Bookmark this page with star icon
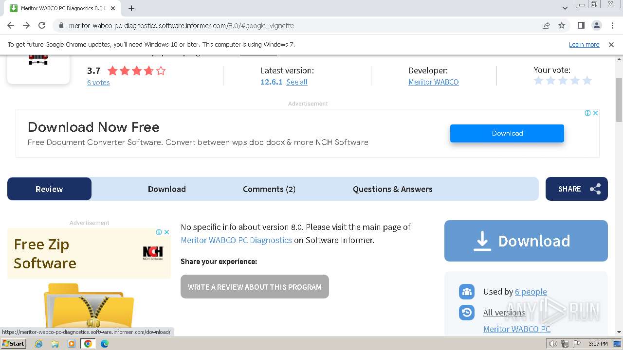Screen dimensions: 623x350 (x=562, y=25)
